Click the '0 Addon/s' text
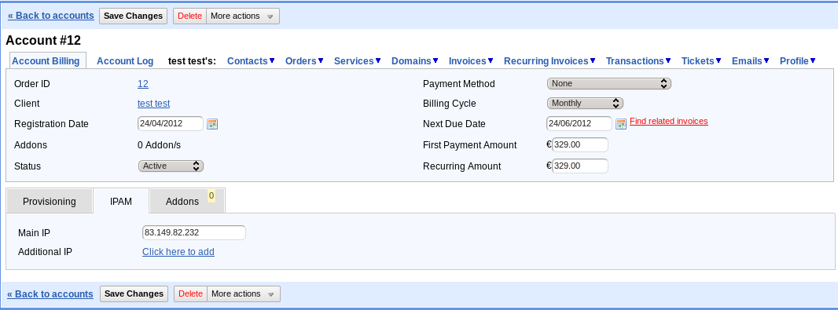This screenshot has height=310, width=838. point(160,145)
